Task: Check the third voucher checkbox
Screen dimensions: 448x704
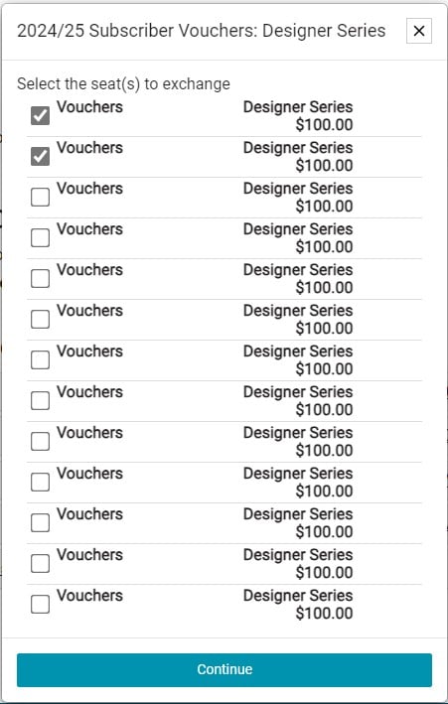Action: point(40,198)
